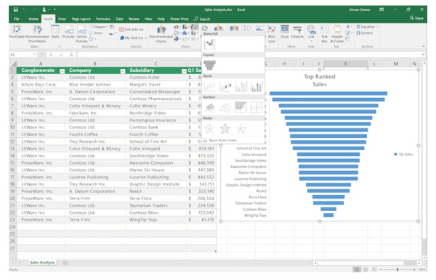436x280 pixels.
Task: Adjust the zoom slider in status bar
Action: pos(397,269)
